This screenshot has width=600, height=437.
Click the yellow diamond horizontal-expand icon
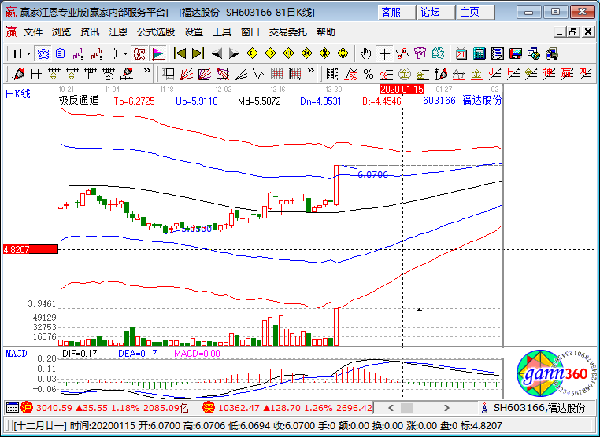(288, 53)
